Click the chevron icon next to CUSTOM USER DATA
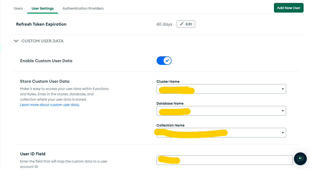The width and height of the screenshot is (310, 170). [x=16, y=41]
